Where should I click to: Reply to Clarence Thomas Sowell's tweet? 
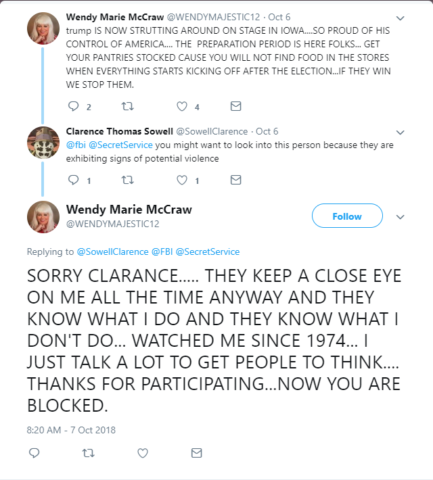73,180
